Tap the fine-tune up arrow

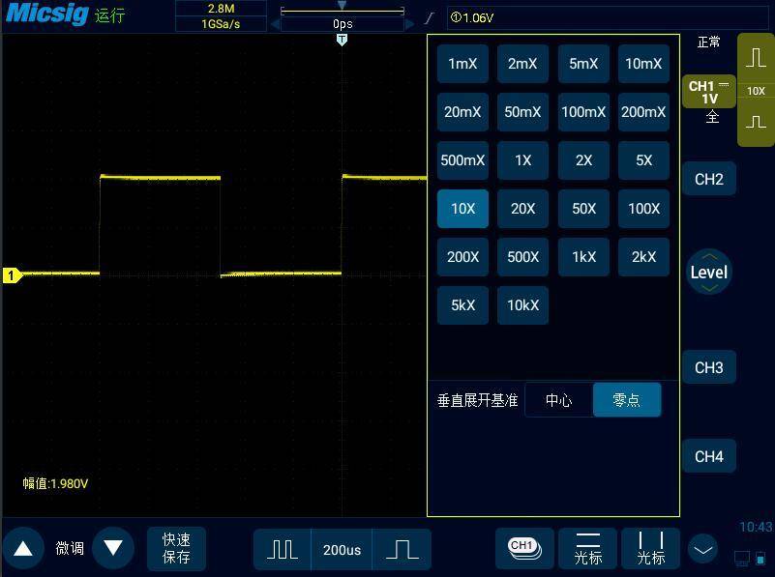coord(23,548)
